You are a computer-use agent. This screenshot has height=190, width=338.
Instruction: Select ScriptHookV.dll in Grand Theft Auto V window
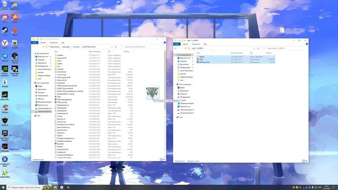click(x=61, y=149)
